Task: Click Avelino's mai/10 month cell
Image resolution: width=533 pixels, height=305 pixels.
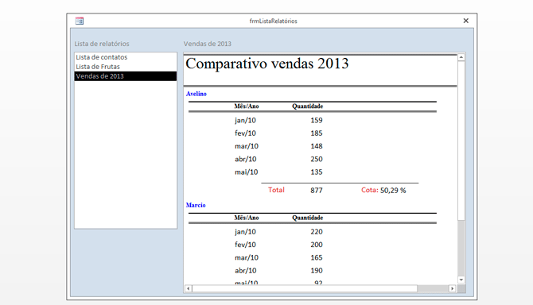Action: (246, 172)
